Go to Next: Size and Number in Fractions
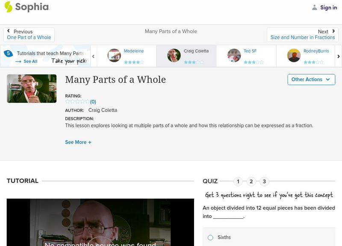 (x=303, y=35)
